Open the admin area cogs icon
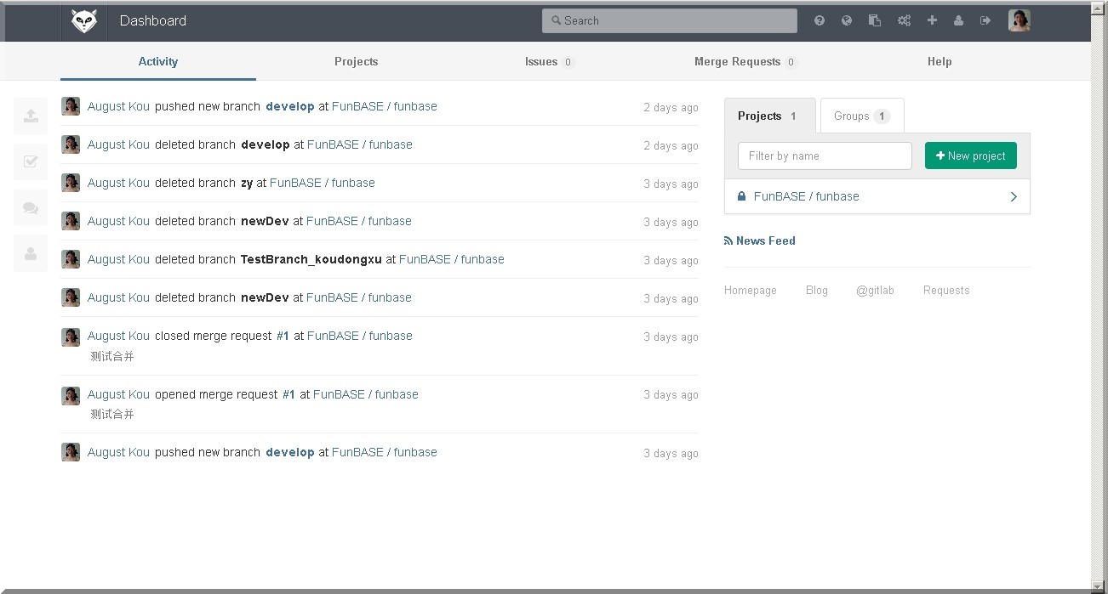 pyautogui.click(x=904, y=21)
